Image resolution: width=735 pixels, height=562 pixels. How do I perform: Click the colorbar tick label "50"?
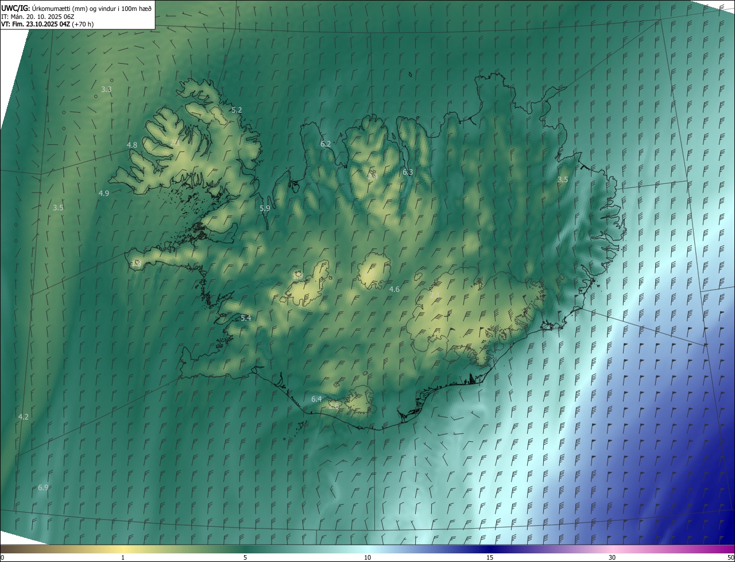(x=730, y=558)
